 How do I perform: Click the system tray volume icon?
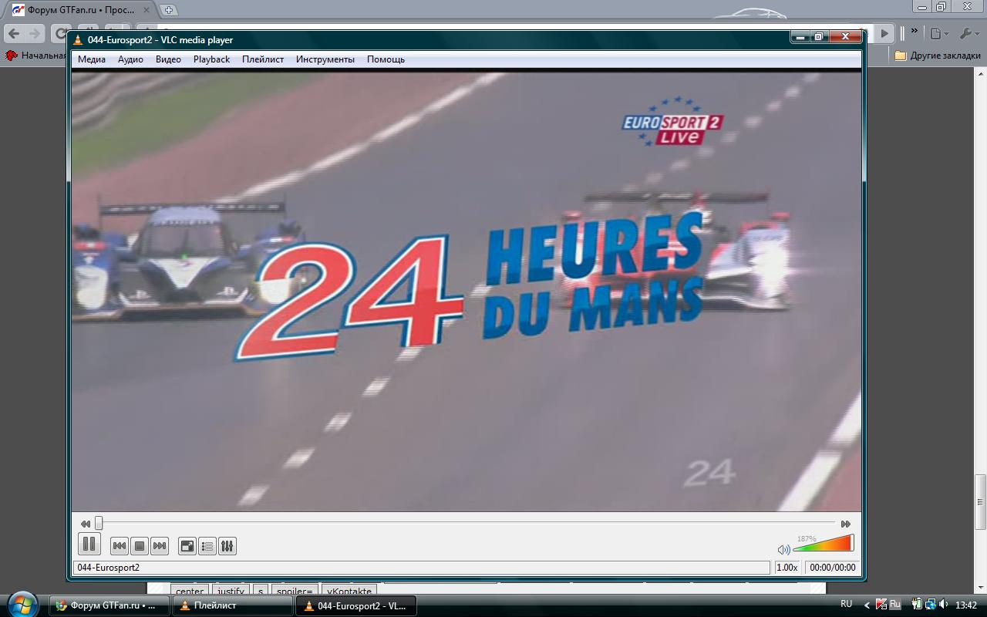943,605
